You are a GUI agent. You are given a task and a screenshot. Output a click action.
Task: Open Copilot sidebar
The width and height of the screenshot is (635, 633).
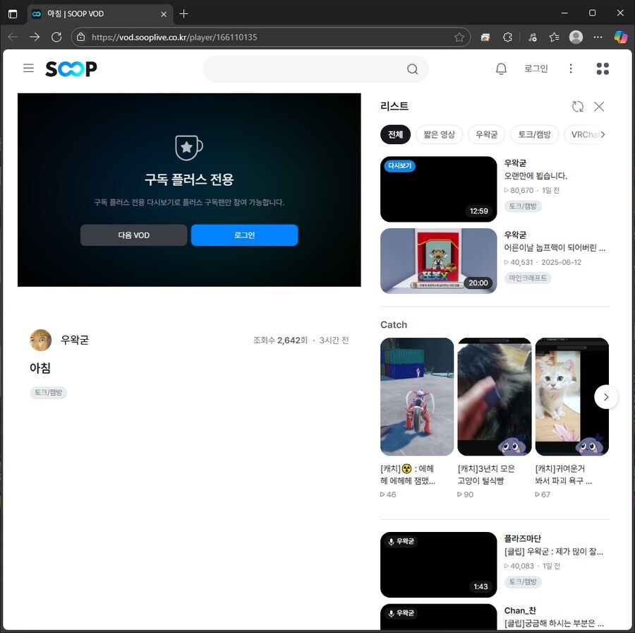click(x=620, y=37)
